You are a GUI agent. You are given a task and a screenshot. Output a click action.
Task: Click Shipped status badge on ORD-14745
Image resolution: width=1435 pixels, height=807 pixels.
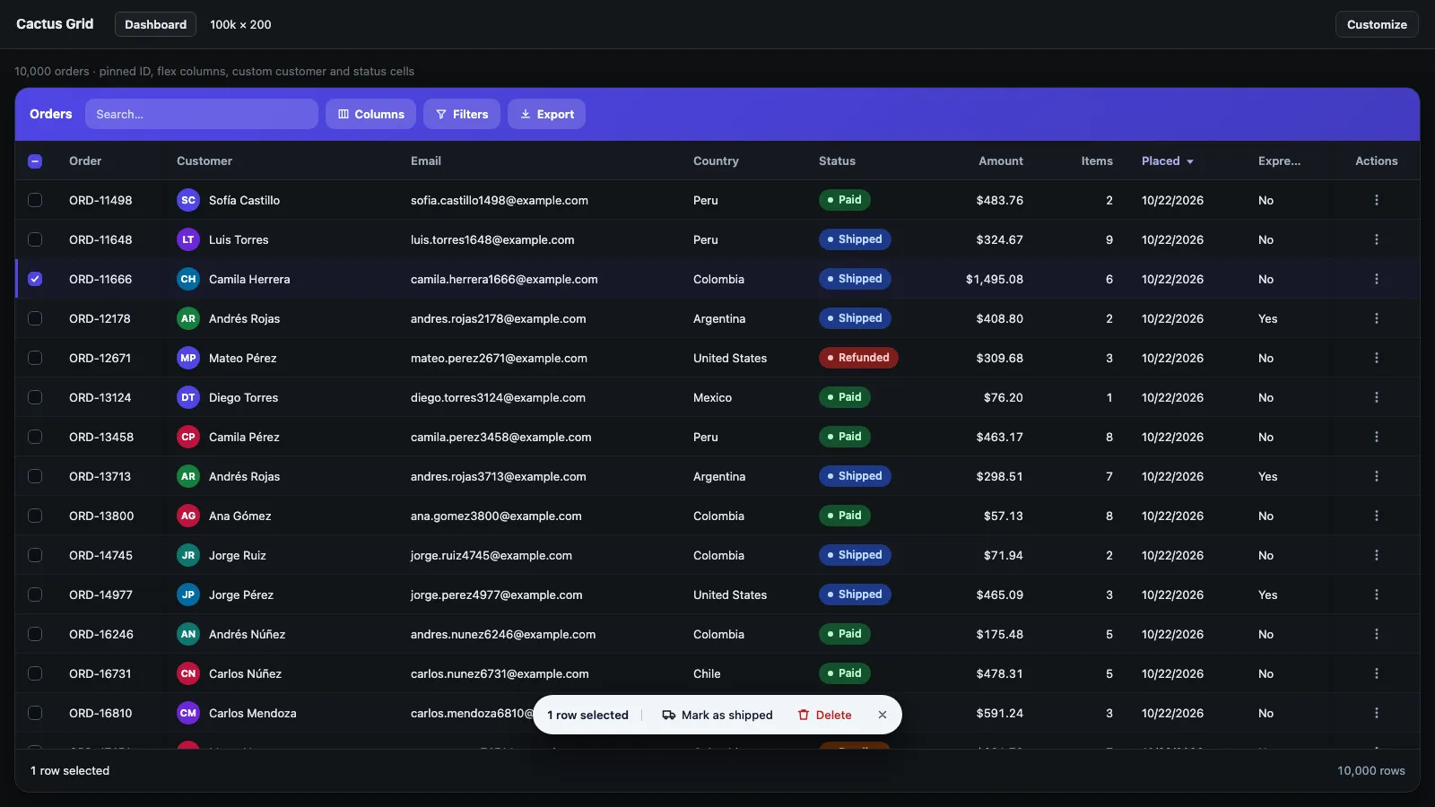click(855, 555)
